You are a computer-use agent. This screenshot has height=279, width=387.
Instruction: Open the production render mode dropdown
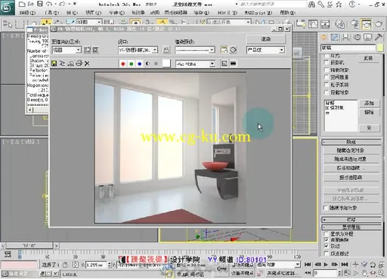pos(265,50)
